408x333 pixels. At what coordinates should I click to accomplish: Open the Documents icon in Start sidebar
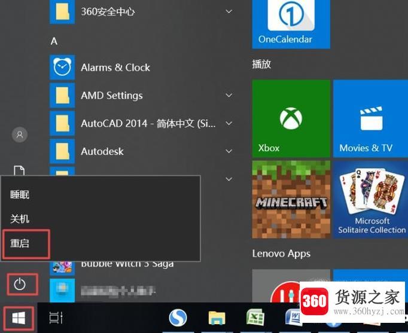pyautogui.click(x=19, y=170)
